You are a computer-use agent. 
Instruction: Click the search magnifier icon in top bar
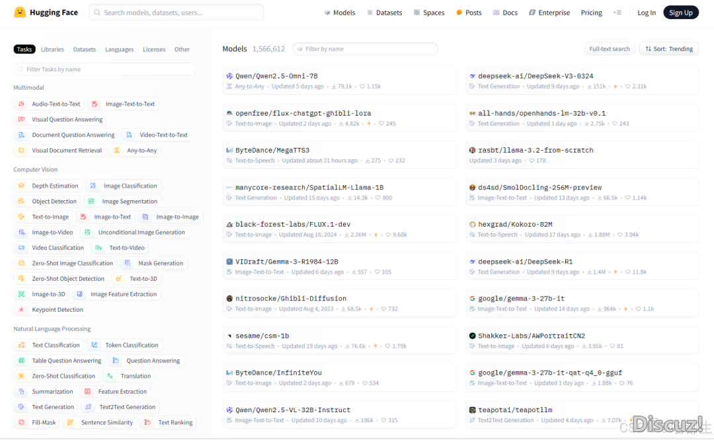(x=97, y=13)
